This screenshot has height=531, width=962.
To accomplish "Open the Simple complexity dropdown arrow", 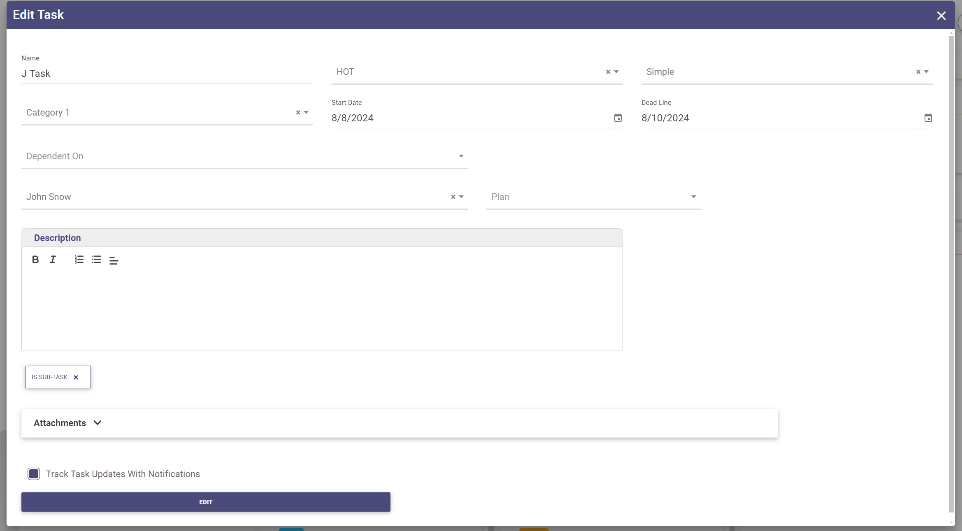I will tap(926, 72).
